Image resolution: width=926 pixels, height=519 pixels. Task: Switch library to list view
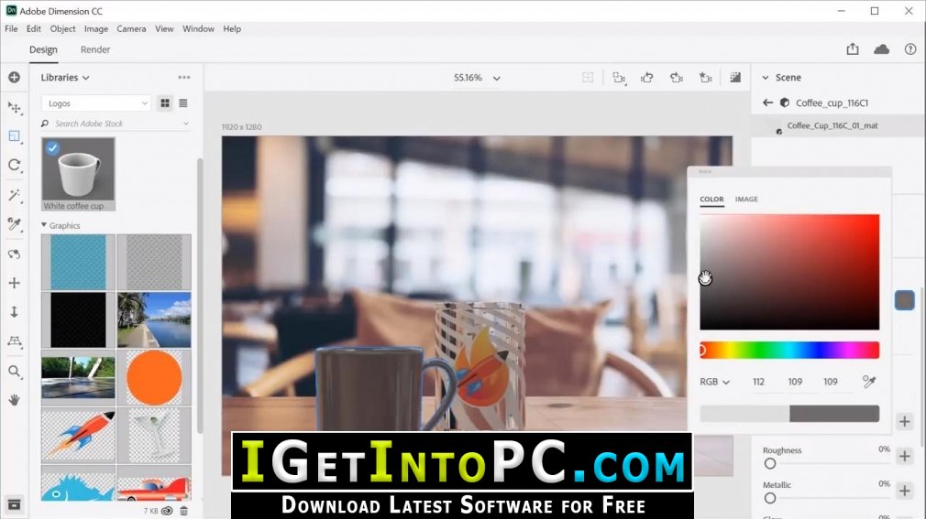pos(183,103)
